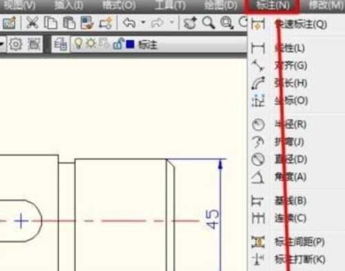Click the blue layer color swatch

(x=130, y=44)
